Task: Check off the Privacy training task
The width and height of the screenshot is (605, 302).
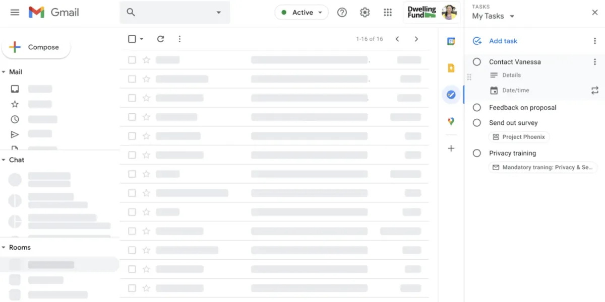Action: (476, 153)
